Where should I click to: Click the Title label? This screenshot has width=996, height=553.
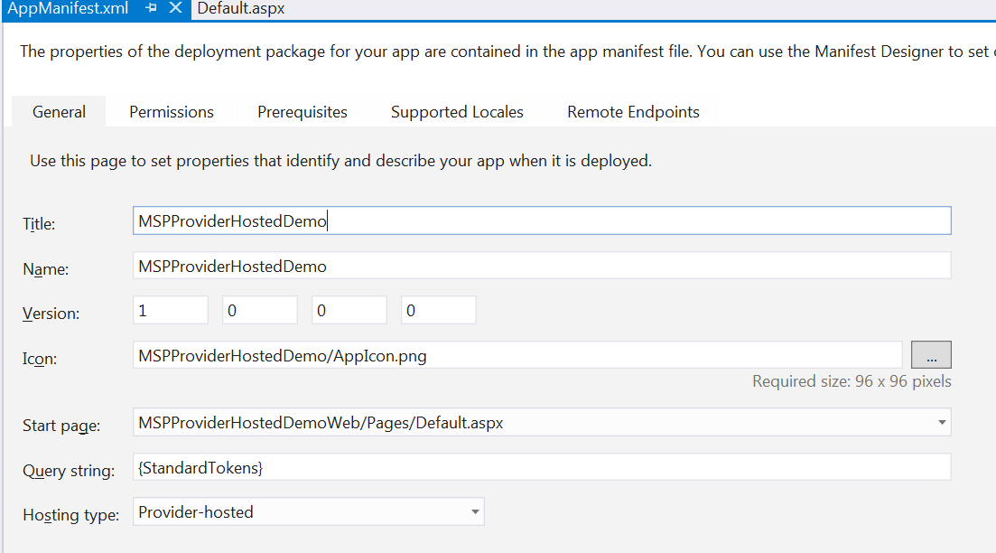pyautogui.click(x=39, y=224)
